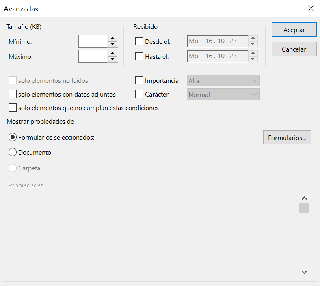Image resolution: width=320 pixels, height=286 pixels.
Task: Click Desde el date down arrow
Action: [253, 44]
